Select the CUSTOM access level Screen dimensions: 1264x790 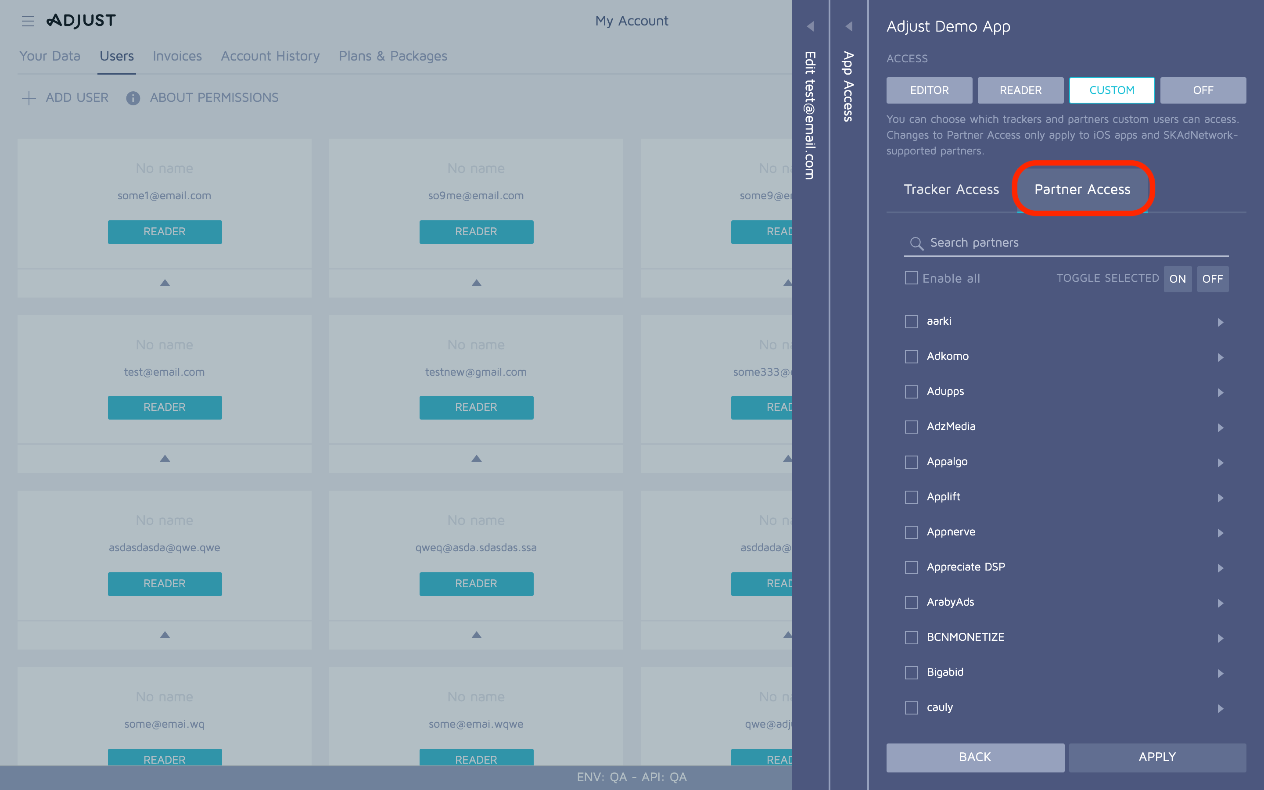coord(1112,90)
